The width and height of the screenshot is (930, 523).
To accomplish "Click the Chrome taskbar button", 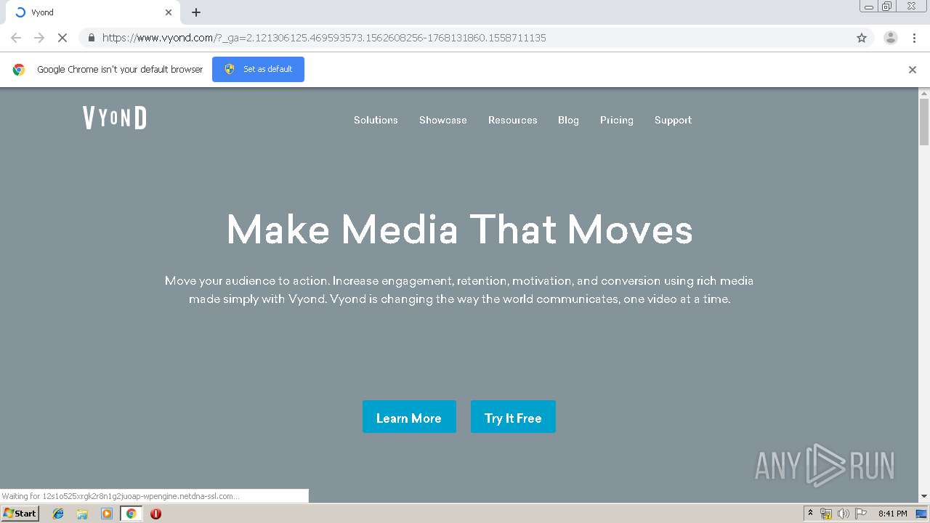I will [132, 514].
